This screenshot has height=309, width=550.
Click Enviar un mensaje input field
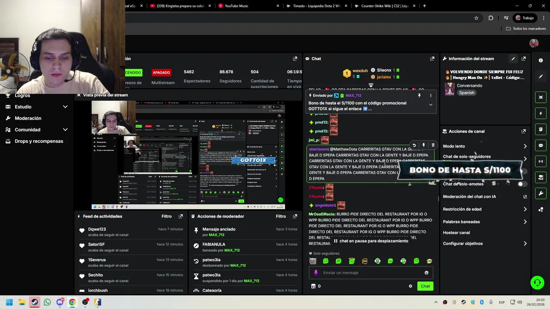tap(371, 273)
